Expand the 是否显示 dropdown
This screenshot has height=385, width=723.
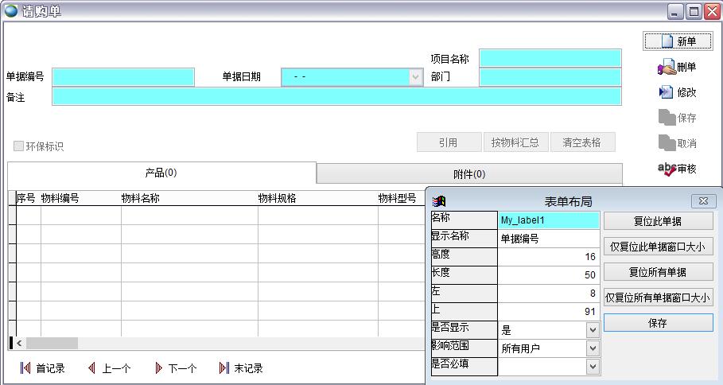[592, 329]
